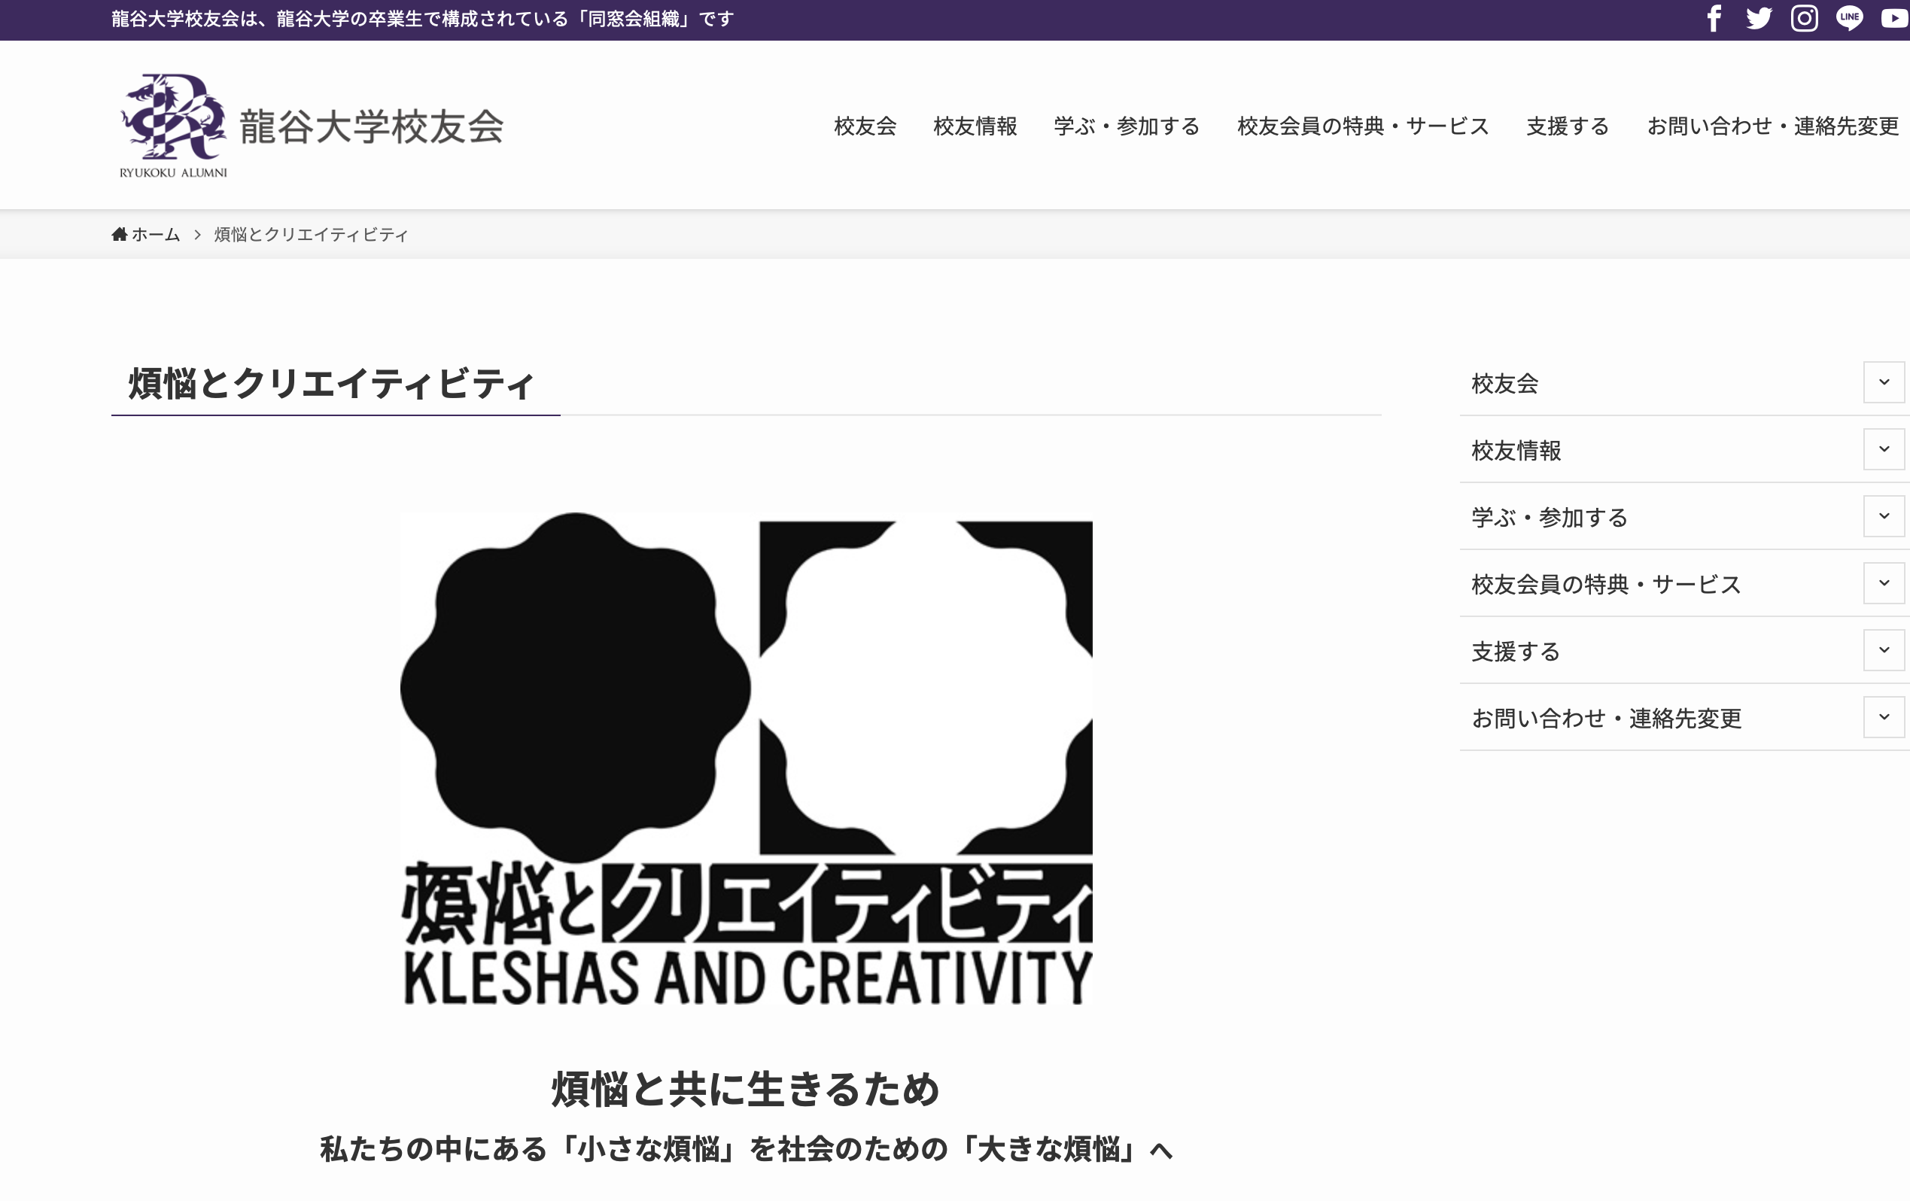This screenshot has height=1201, width=1910.
Task: Open the 校友会員の特典・サービス sidebar link
Action: pos(1606,585)
